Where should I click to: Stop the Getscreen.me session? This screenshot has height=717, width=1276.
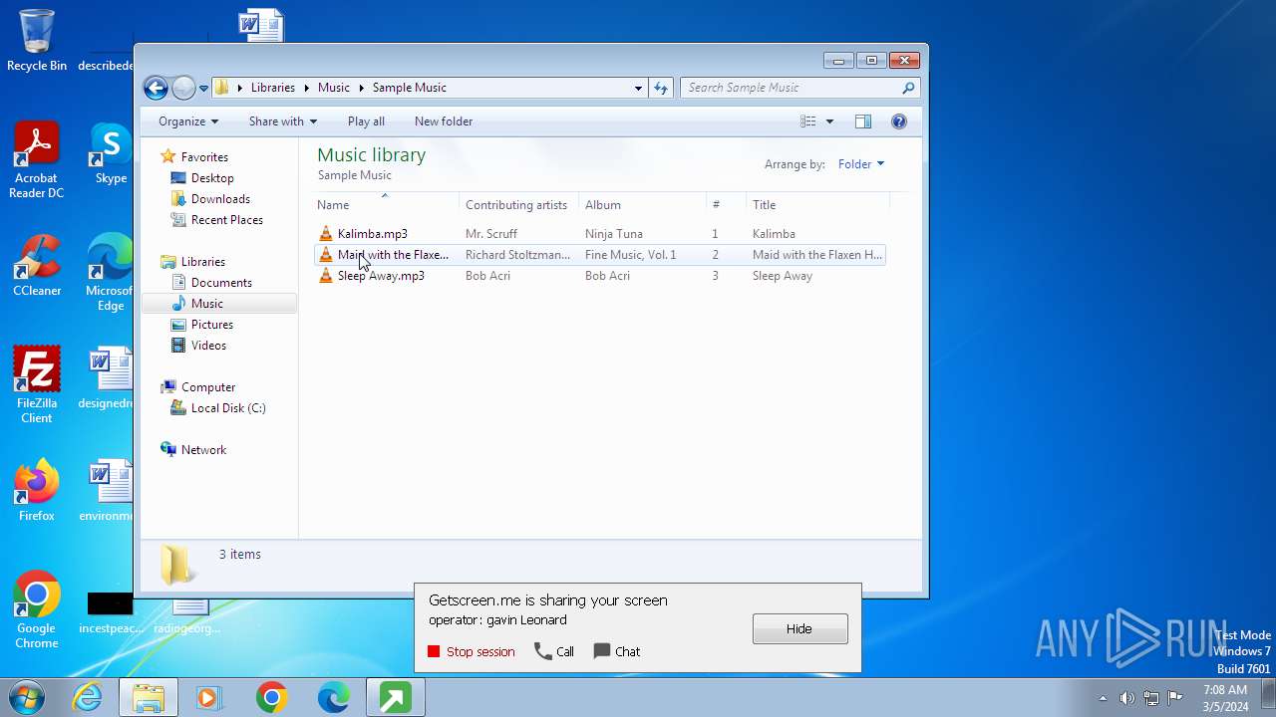click(471, 652)
